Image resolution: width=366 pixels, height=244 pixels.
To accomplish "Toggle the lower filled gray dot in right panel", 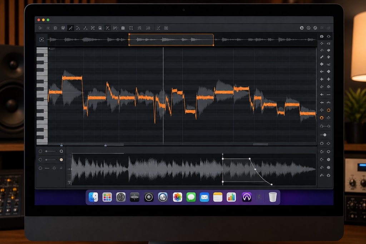I will pos(329,168).
